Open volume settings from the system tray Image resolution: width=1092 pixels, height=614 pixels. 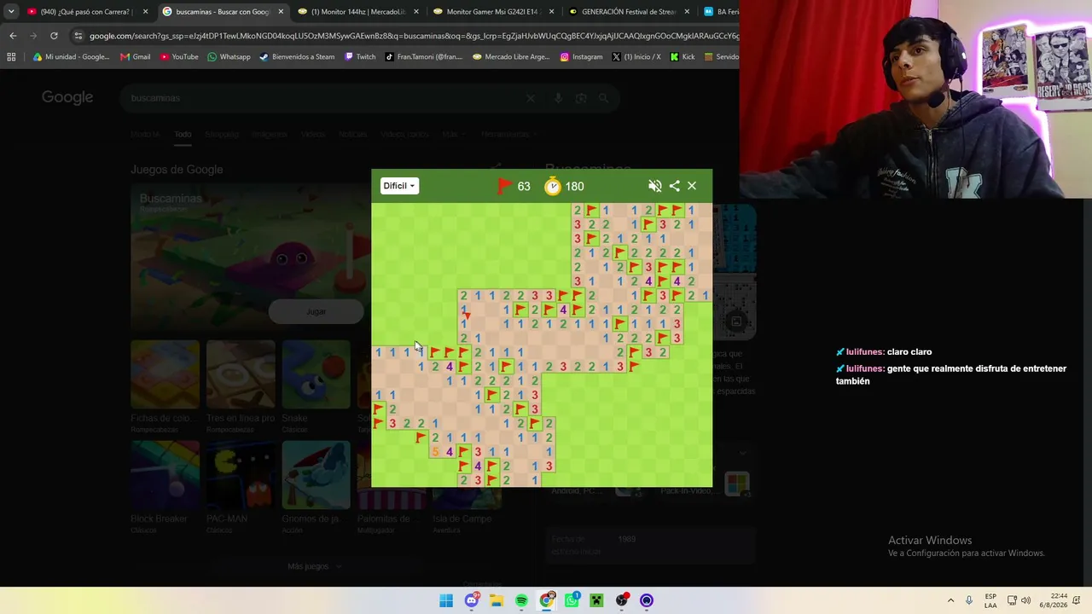point(1025,600)
